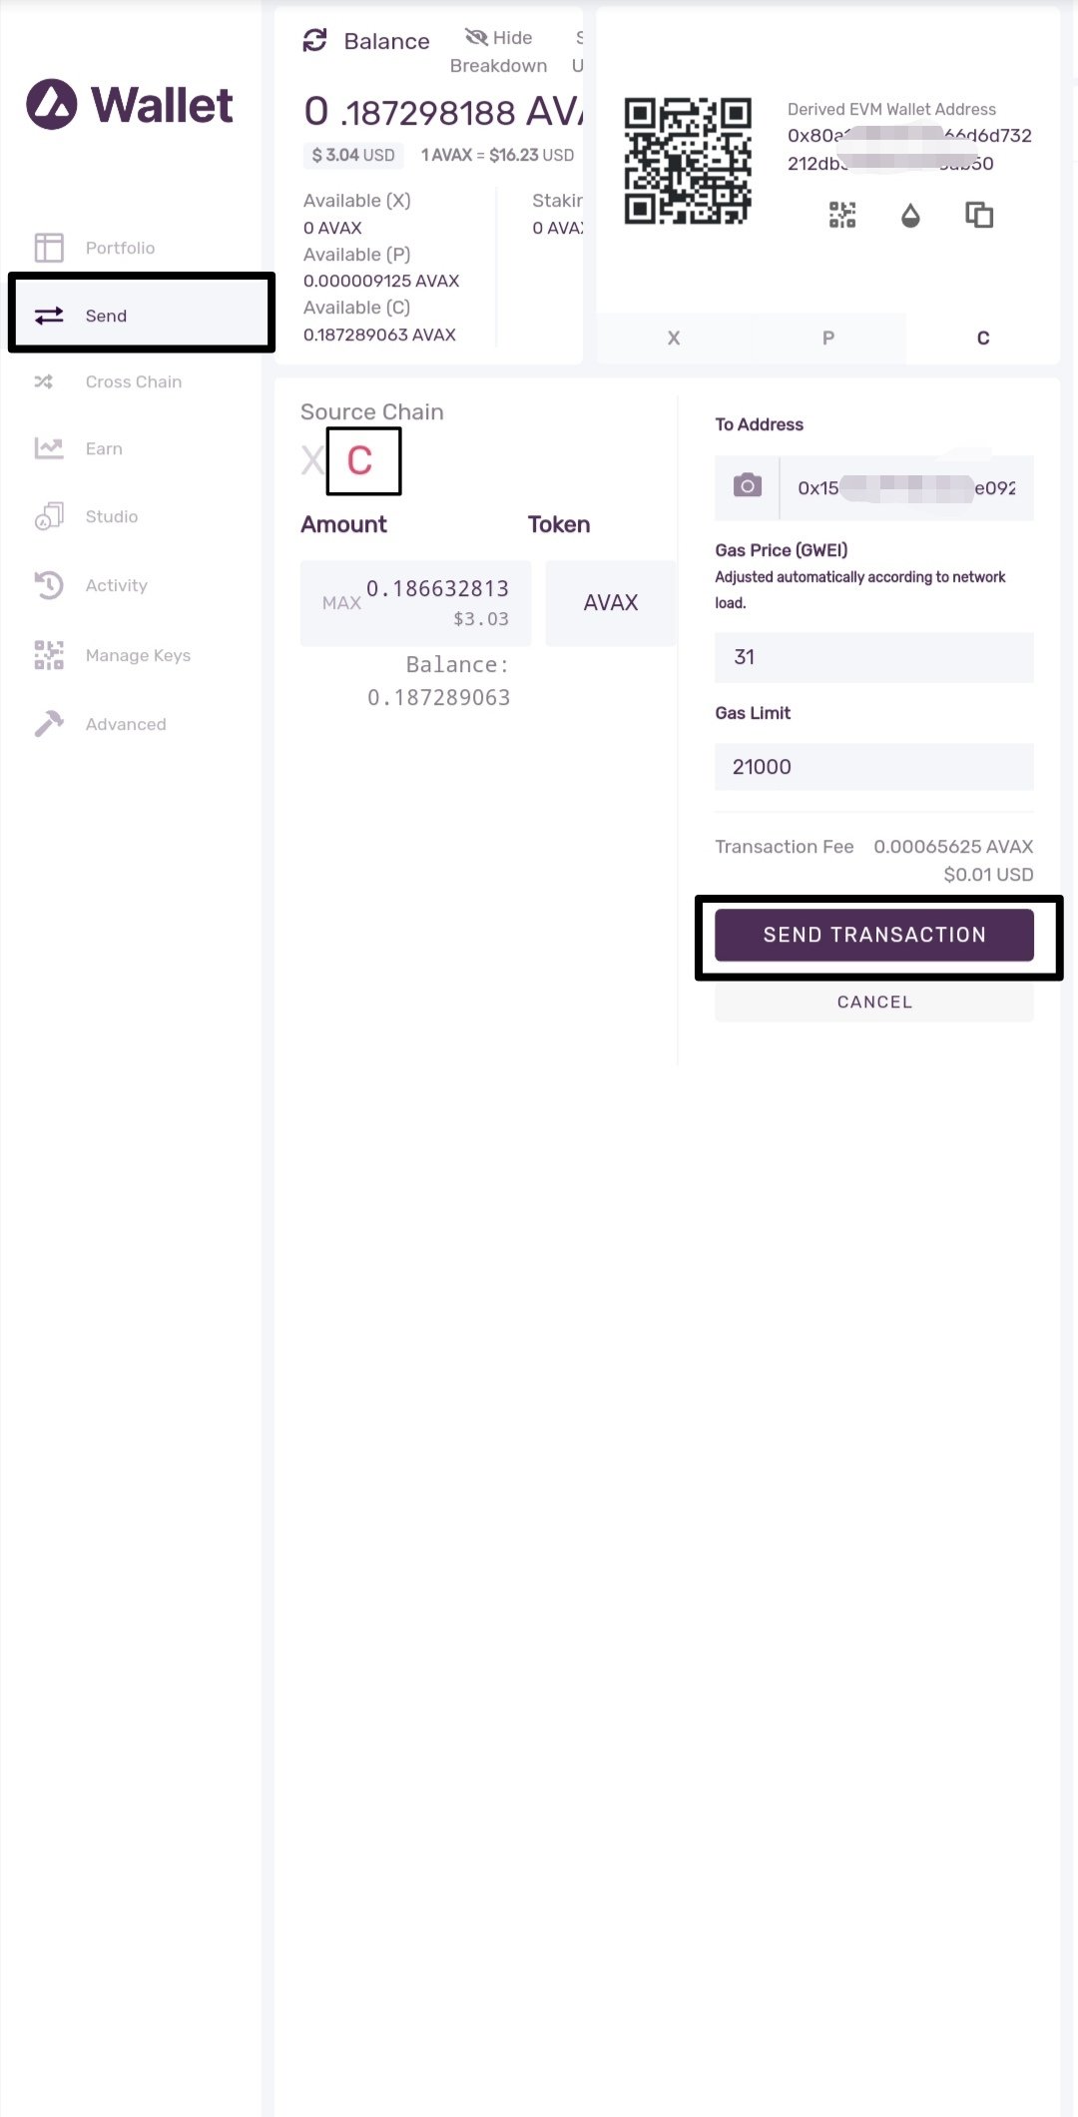The width and height of the screenshot is (1078, 2117).
Task: Select X as source chain
Action: pos(311,460)
